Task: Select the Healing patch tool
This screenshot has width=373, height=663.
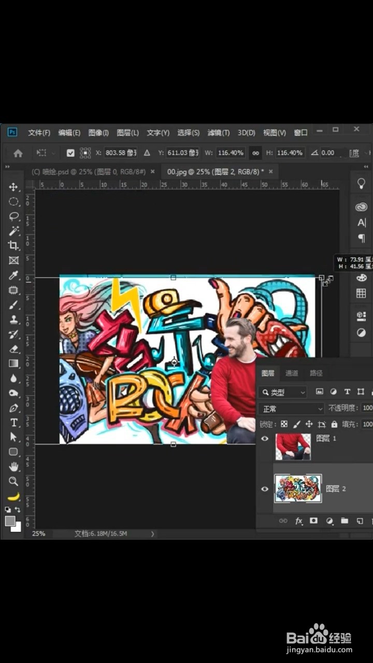Action: (x=13, y=290)
